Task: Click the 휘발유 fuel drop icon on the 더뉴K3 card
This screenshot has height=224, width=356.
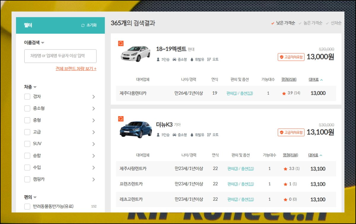Action: click(192, 135)
